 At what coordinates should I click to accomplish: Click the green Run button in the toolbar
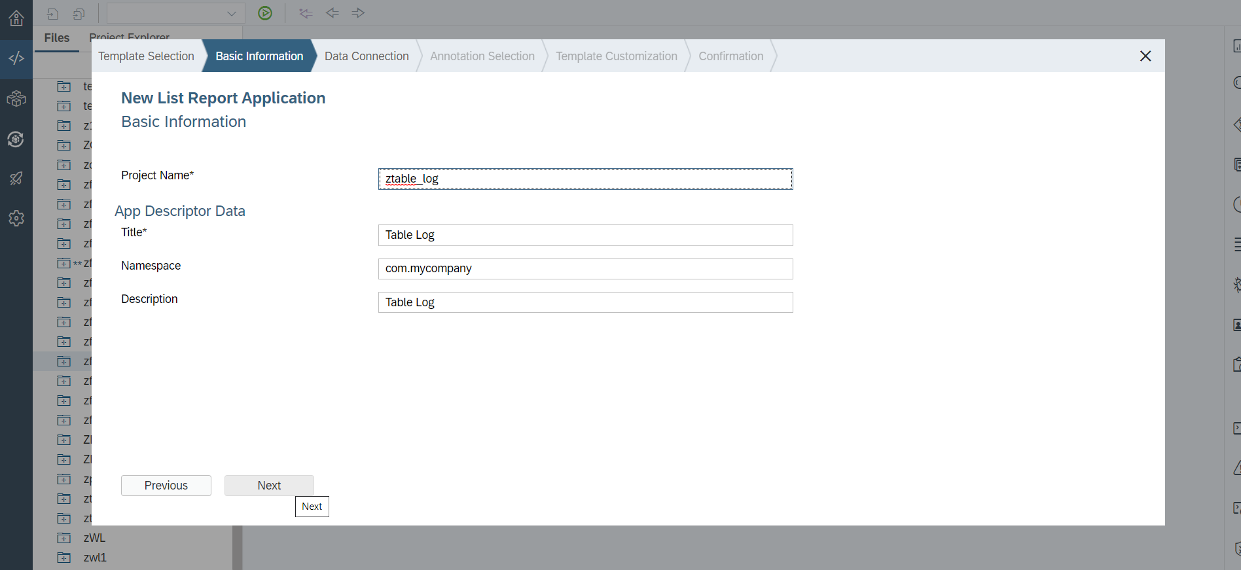pos(265,13)
